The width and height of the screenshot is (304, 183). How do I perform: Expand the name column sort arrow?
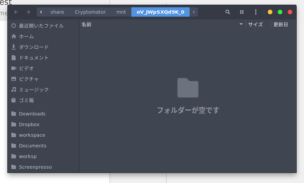(x=241, y=24)
